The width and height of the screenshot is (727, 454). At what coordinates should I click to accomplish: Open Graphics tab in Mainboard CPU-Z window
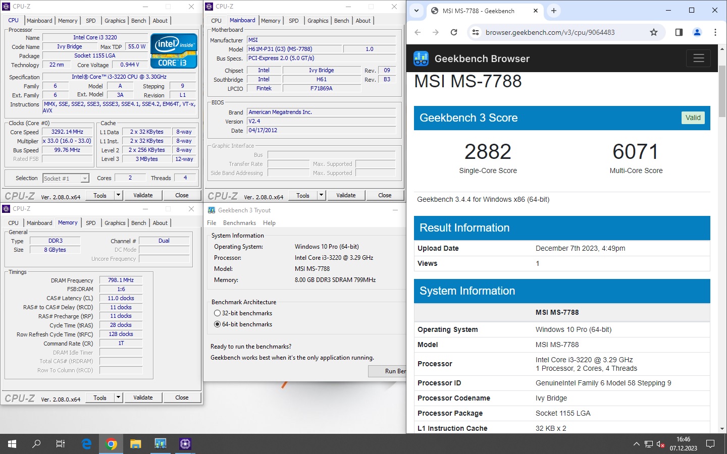coord(318,21)
